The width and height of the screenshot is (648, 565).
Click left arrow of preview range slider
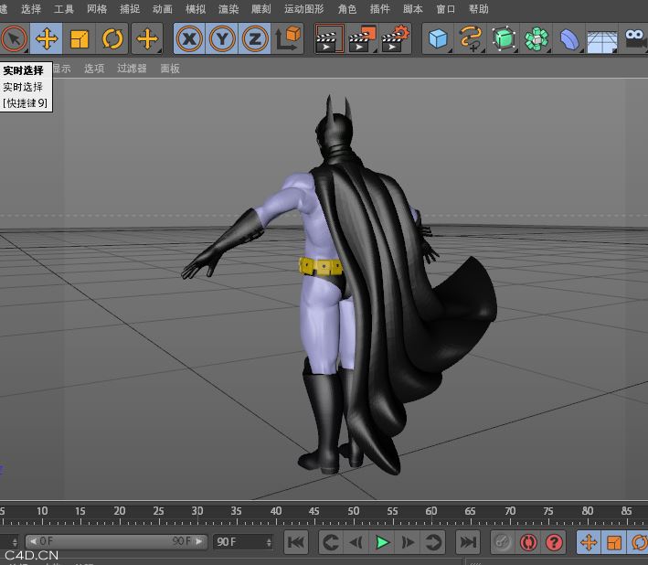(33, 541)
